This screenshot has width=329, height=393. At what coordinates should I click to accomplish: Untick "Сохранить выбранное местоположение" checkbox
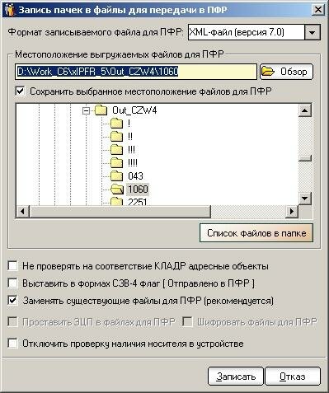[21, 91]
